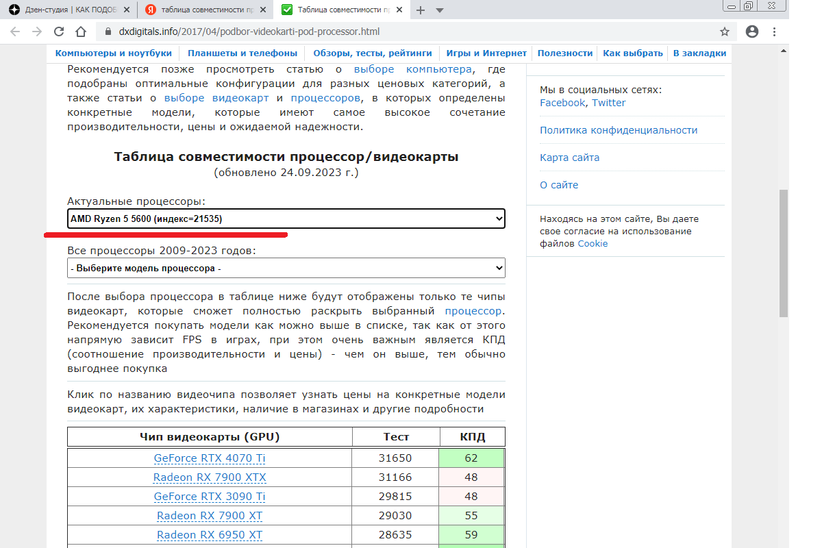Open the Chrome profile avatar icon

752,32
